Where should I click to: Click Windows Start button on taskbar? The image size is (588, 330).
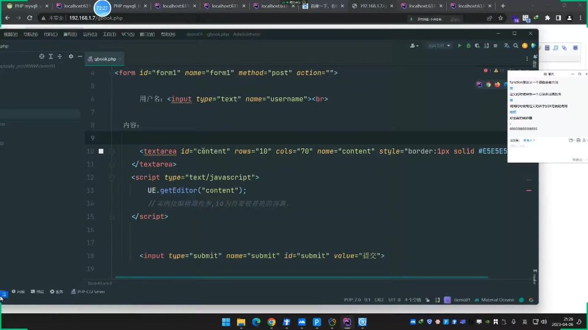point(226,322)
